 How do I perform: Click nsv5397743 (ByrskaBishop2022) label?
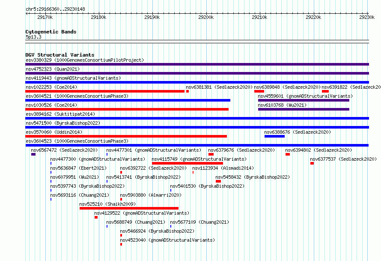pos(87,186)
